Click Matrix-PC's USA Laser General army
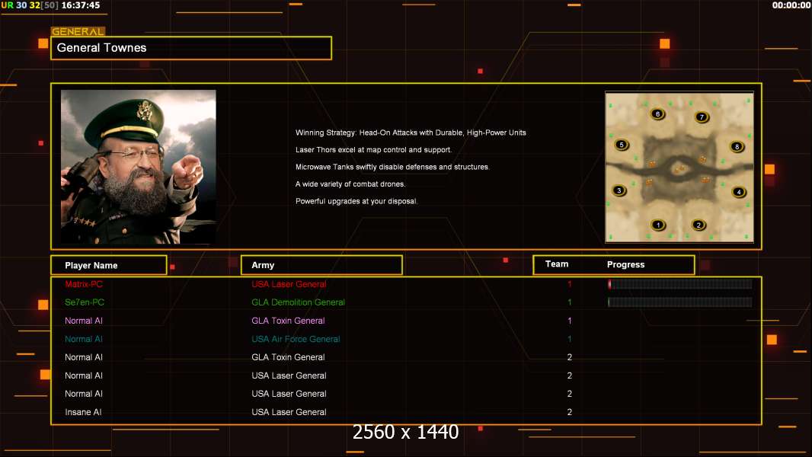 click(289, 284)
